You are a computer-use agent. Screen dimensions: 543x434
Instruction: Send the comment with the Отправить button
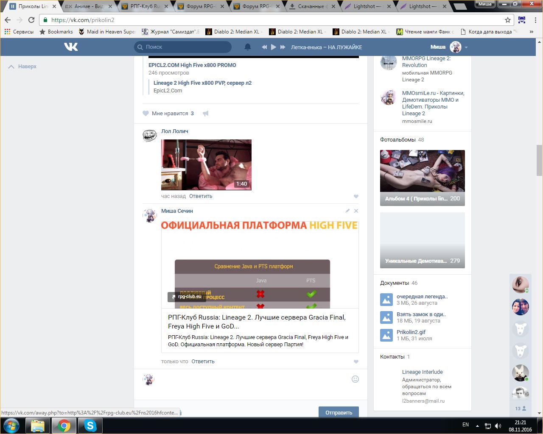coord(339,412)
